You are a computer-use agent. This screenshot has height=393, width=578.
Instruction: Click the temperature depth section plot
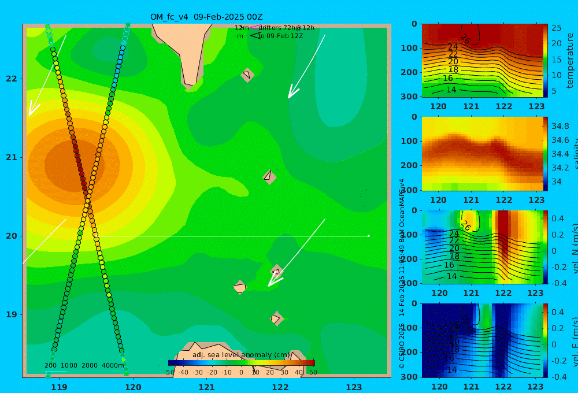coord(482,61)
